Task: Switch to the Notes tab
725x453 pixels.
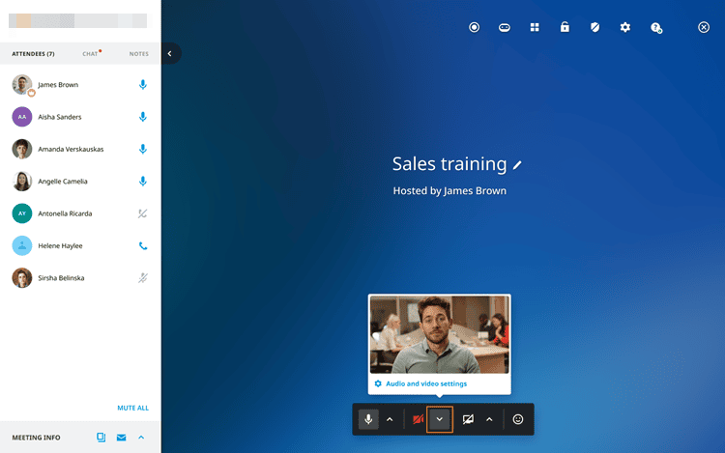Action: click(x=138, y=54)
